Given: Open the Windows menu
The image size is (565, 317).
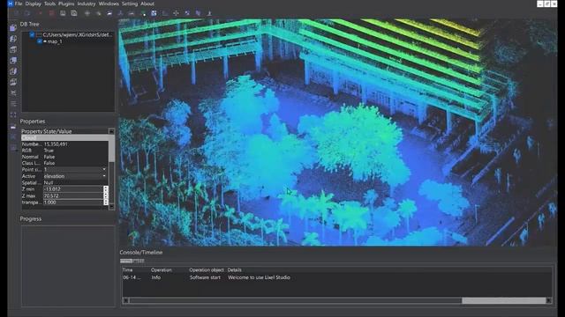Looking at the screenshot, I should [x=109, y=4].
